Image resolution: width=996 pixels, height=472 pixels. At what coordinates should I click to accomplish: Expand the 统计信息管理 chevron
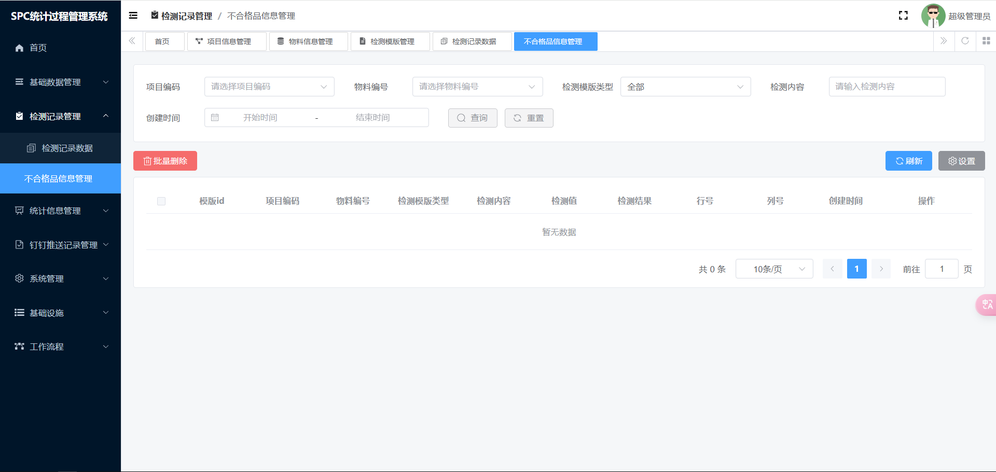coord(106,211)
